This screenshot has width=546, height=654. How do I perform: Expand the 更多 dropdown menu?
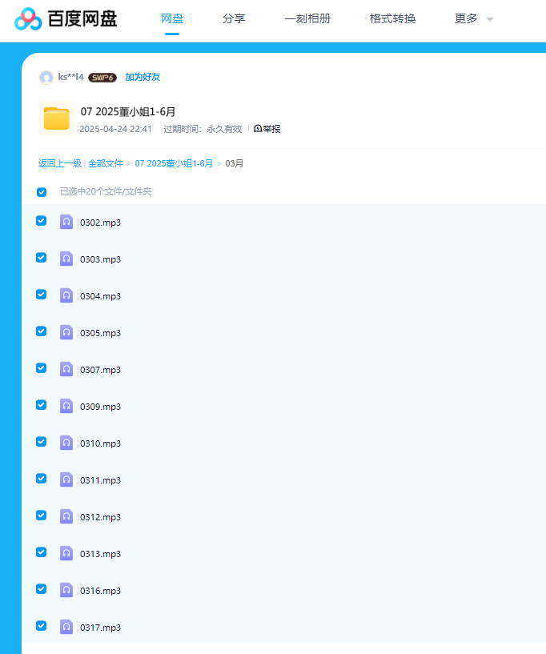(x=473, y=18)
